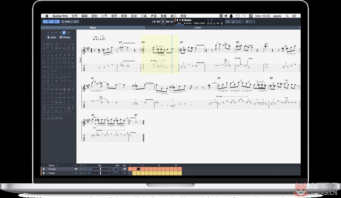Click the Time Machine clock icon in menu bar
Viewport: 341px width, 198px height.
click(x=238, y=16)
